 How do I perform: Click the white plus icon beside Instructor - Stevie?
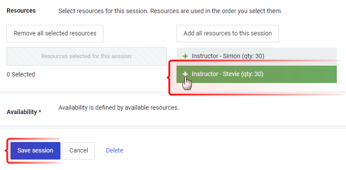click(185, 74)
